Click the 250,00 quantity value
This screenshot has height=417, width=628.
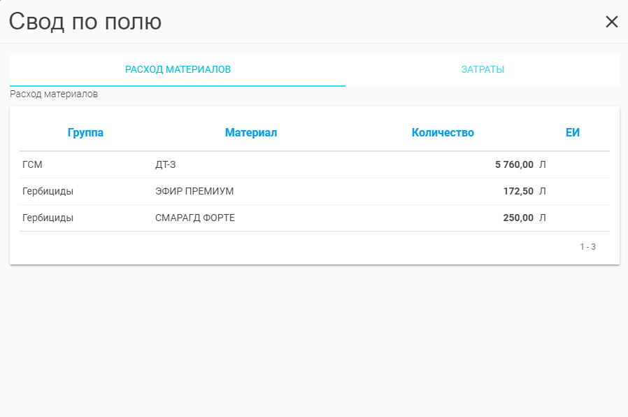[x=518, y=218]
